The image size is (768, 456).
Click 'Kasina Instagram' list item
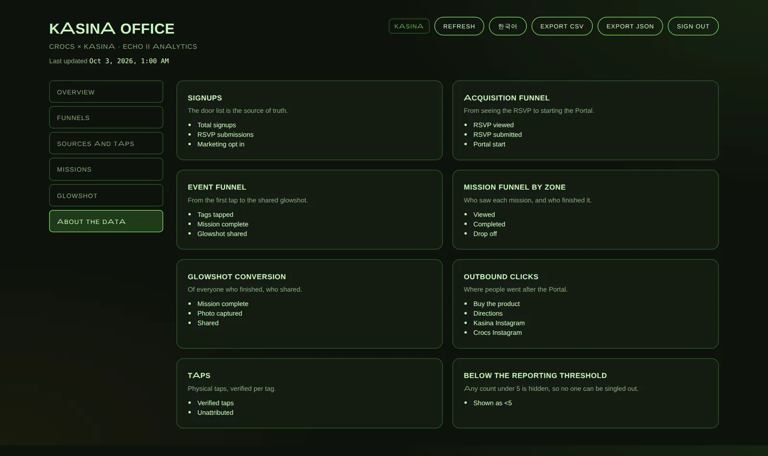[499, 323]
